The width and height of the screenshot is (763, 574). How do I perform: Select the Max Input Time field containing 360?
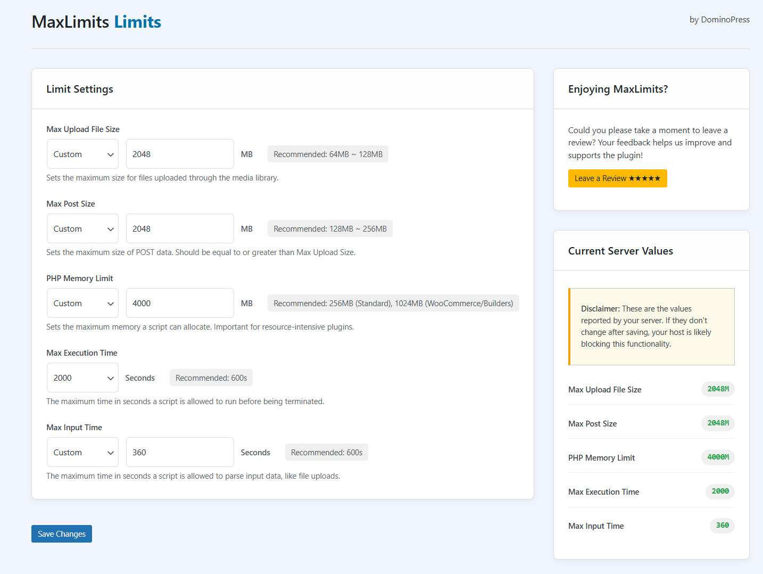[180, 453]
